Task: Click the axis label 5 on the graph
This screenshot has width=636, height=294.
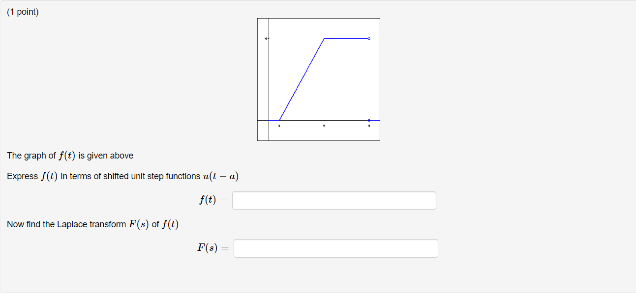Action: pyautogui.click(x=324, y=126)
